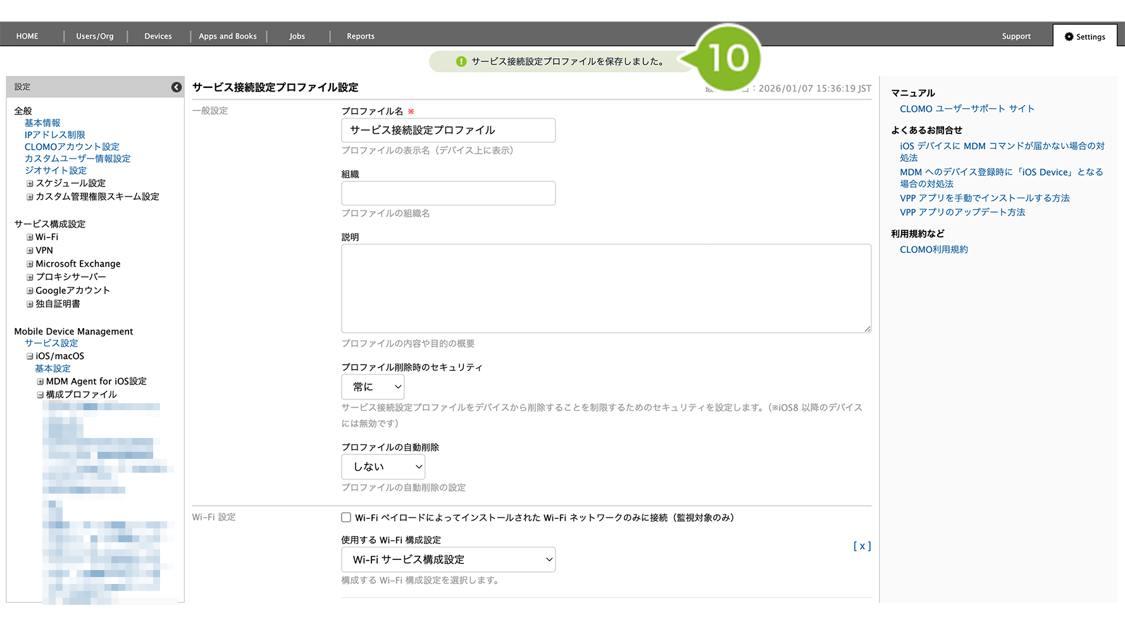Expand the Wi-Fi tree plus icon
The height and width of the screenshot is (632, 1125).
coord(30,238)
